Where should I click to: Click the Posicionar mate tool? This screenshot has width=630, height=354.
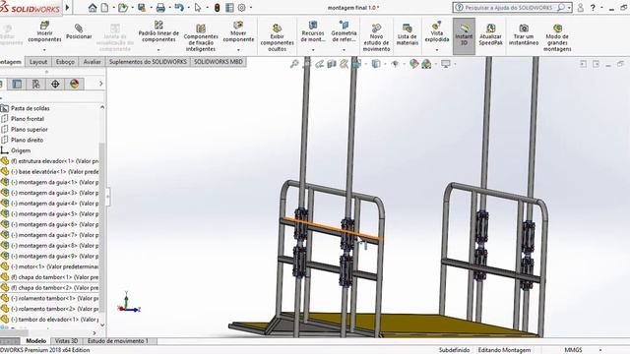coord(79,32)
